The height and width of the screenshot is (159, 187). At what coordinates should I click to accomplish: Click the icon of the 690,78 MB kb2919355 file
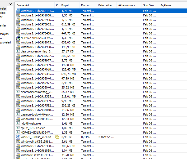(18, 74)
